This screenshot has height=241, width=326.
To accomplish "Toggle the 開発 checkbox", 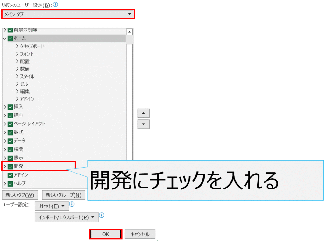I will pyautogui.click(x=11, y=167).
